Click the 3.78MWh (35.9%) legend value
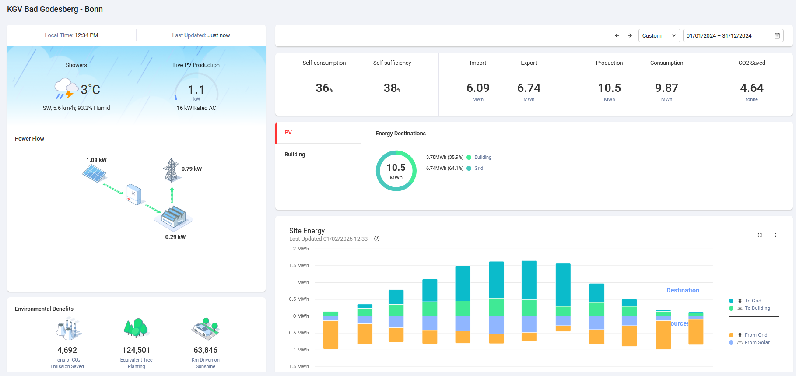The height and width of the screenshot is (376, 796). (x=445, y=157)
